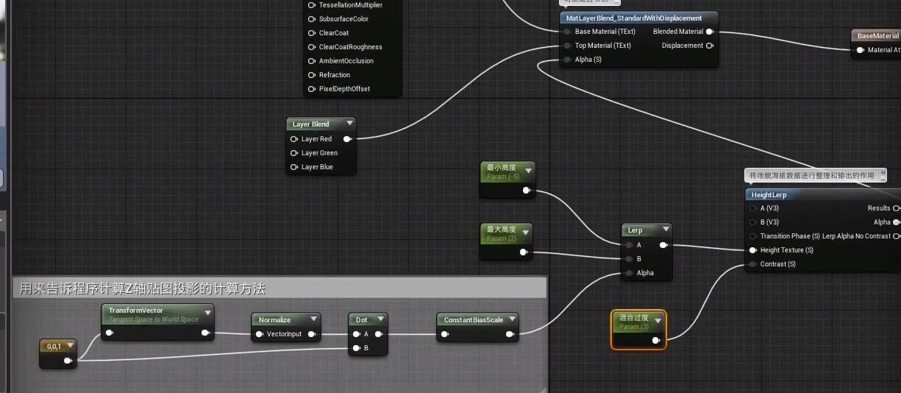Click the TessellationMultiplier input pin
Viewport: 901px width, 393px height.
pos(312,5)
